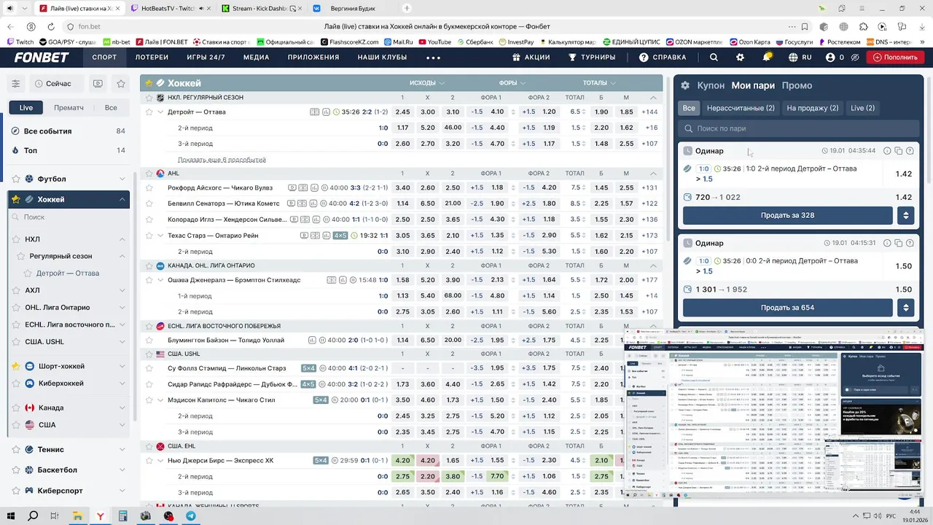Screen dimensions: 933x525
Task: Open info icon on 04:35:44 bet
Action: click(887, 151)
